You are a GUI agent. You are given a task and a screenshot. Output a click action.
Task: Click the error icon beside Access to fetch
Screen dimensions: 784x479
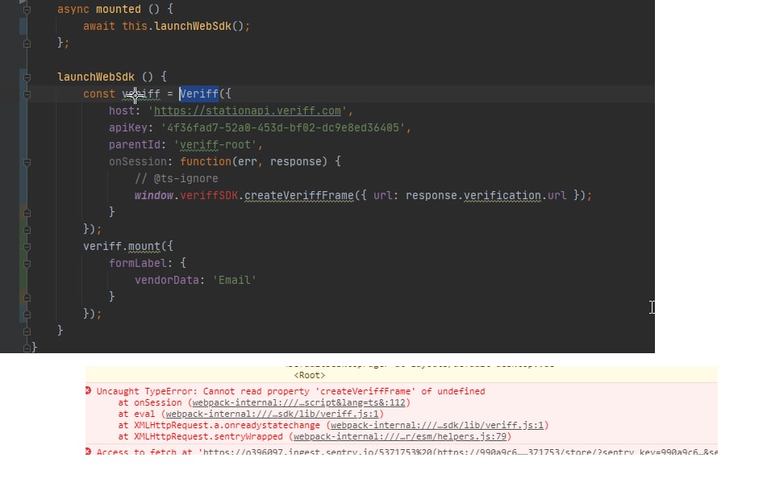pyautogui.click(x=89, y=452)
